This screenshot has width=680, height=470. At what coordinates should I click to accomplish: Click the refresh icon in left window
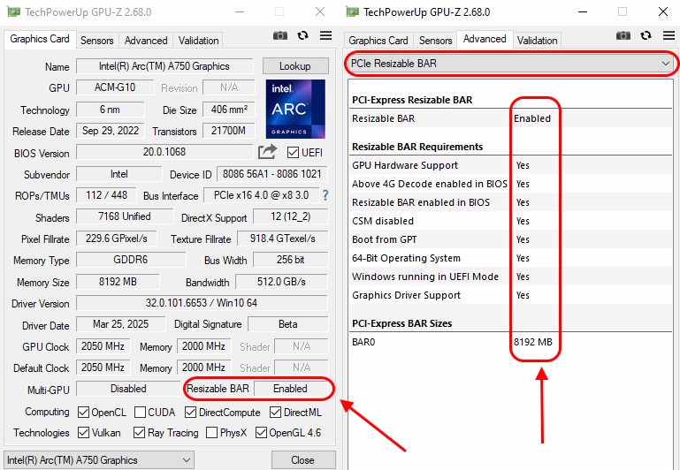(x=303, y=35)
